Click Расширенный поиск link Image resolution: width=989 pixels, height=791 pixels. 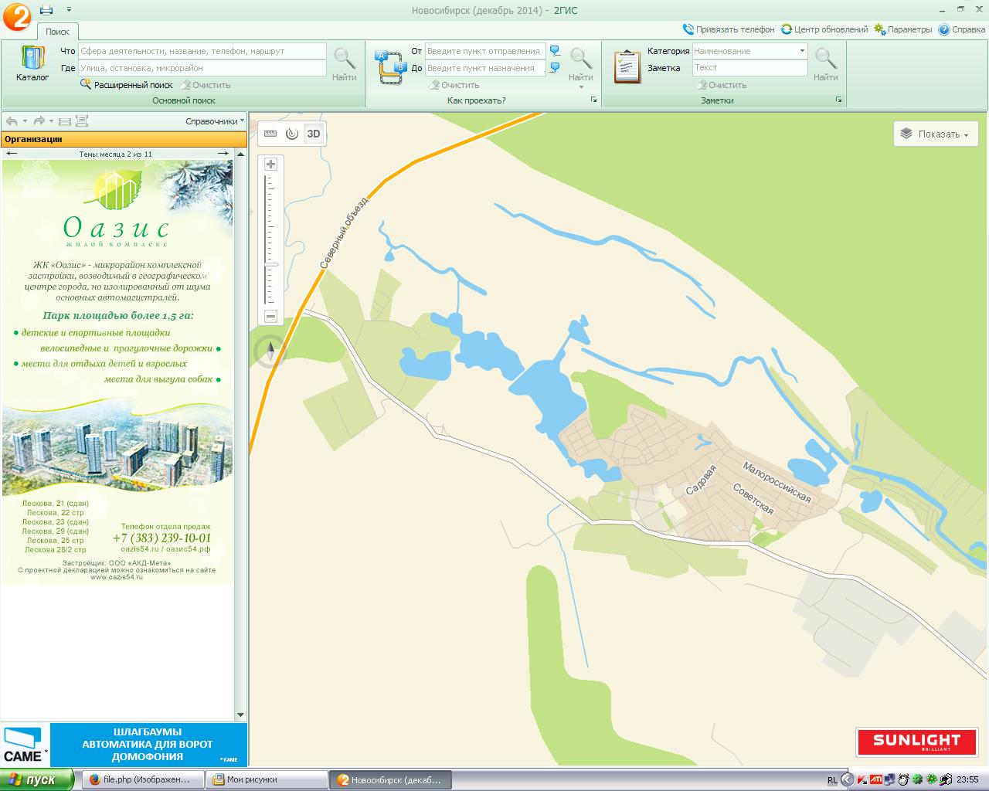click(x=133, y=85)
